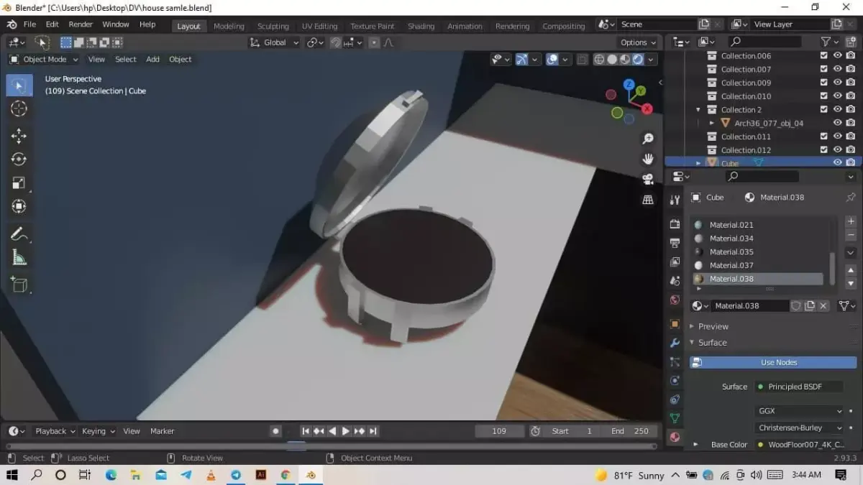Click the viewport Zoom magnifier icon
The width and height of the screenshot is (863, 485).
647,138
